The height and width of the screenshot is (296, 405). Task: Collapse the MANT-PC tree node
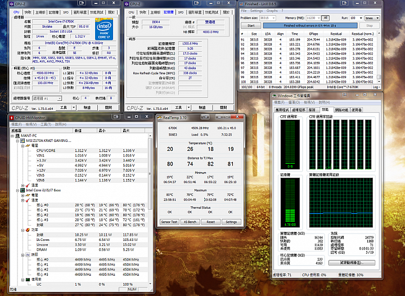12,136
